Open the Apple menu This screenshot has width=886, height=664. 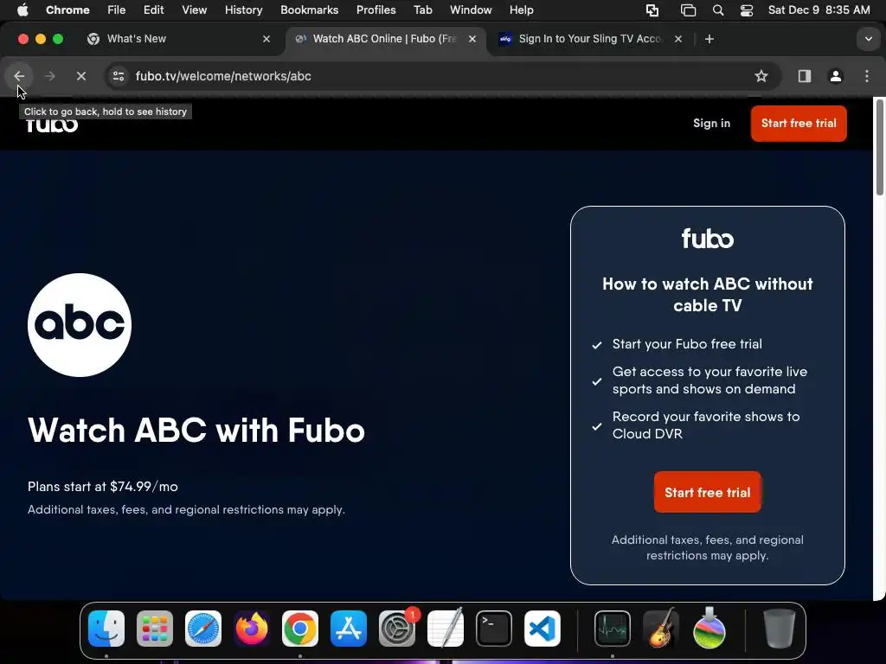pyautogui.click(x=22, y=10)
